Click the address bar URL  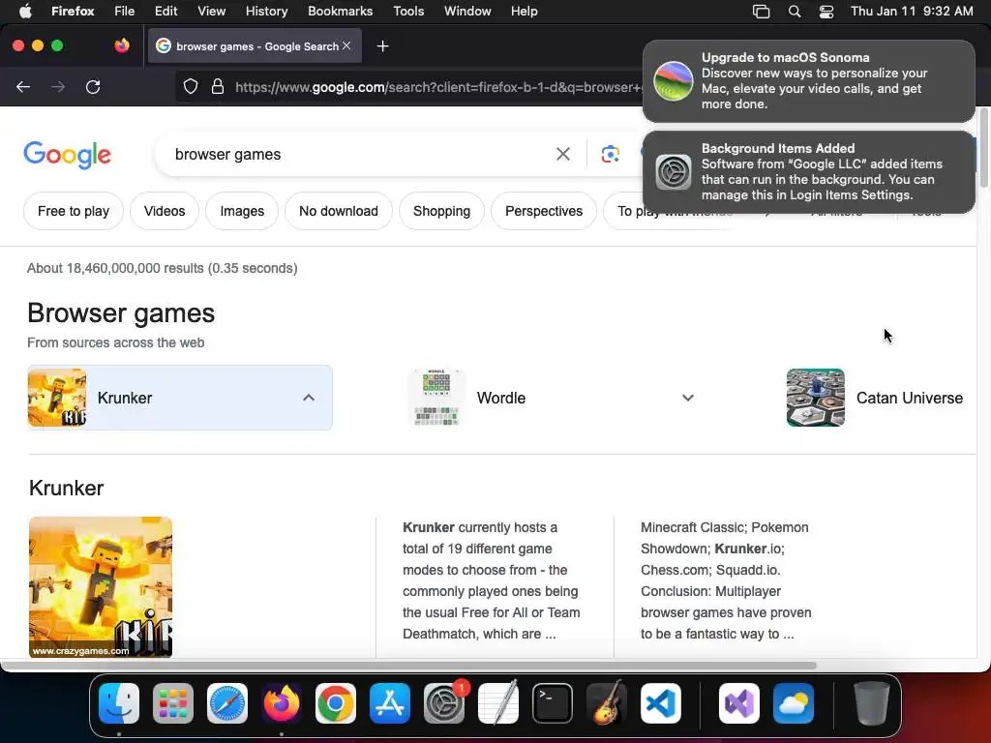pos(436,87)
